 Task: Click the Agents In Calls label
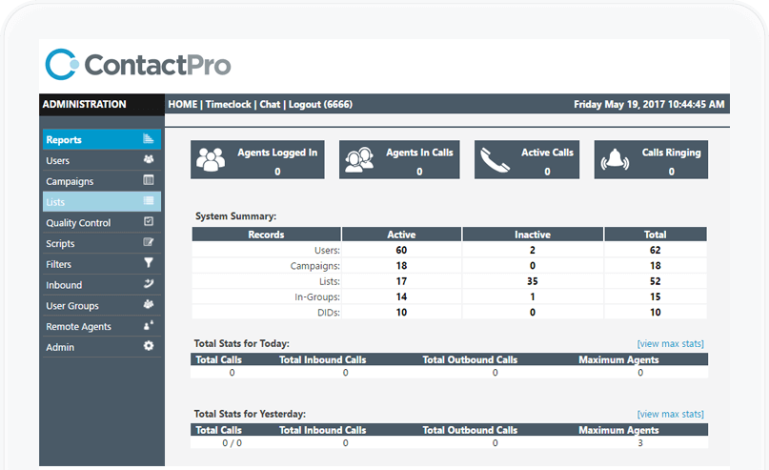coord(419,153)
